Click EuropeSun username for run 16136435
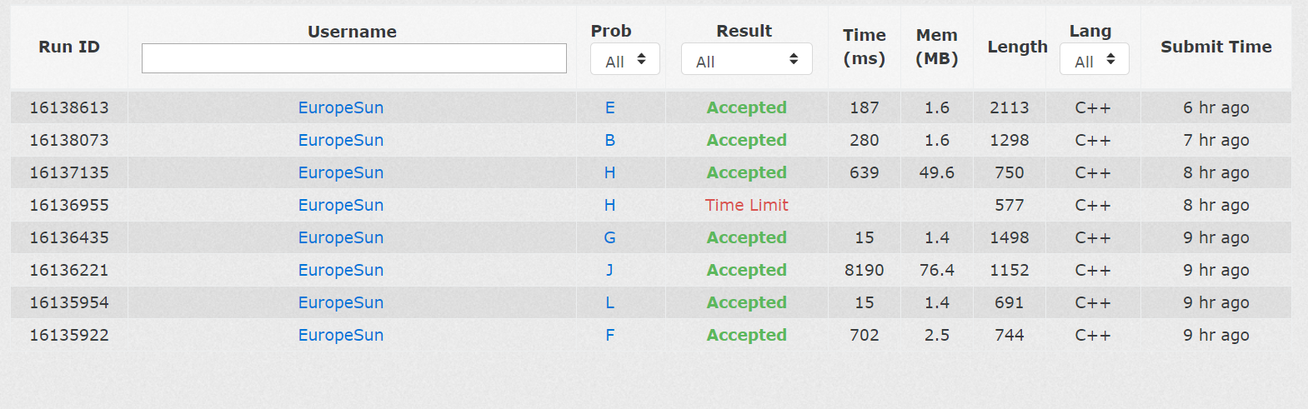 coord(341,237)
